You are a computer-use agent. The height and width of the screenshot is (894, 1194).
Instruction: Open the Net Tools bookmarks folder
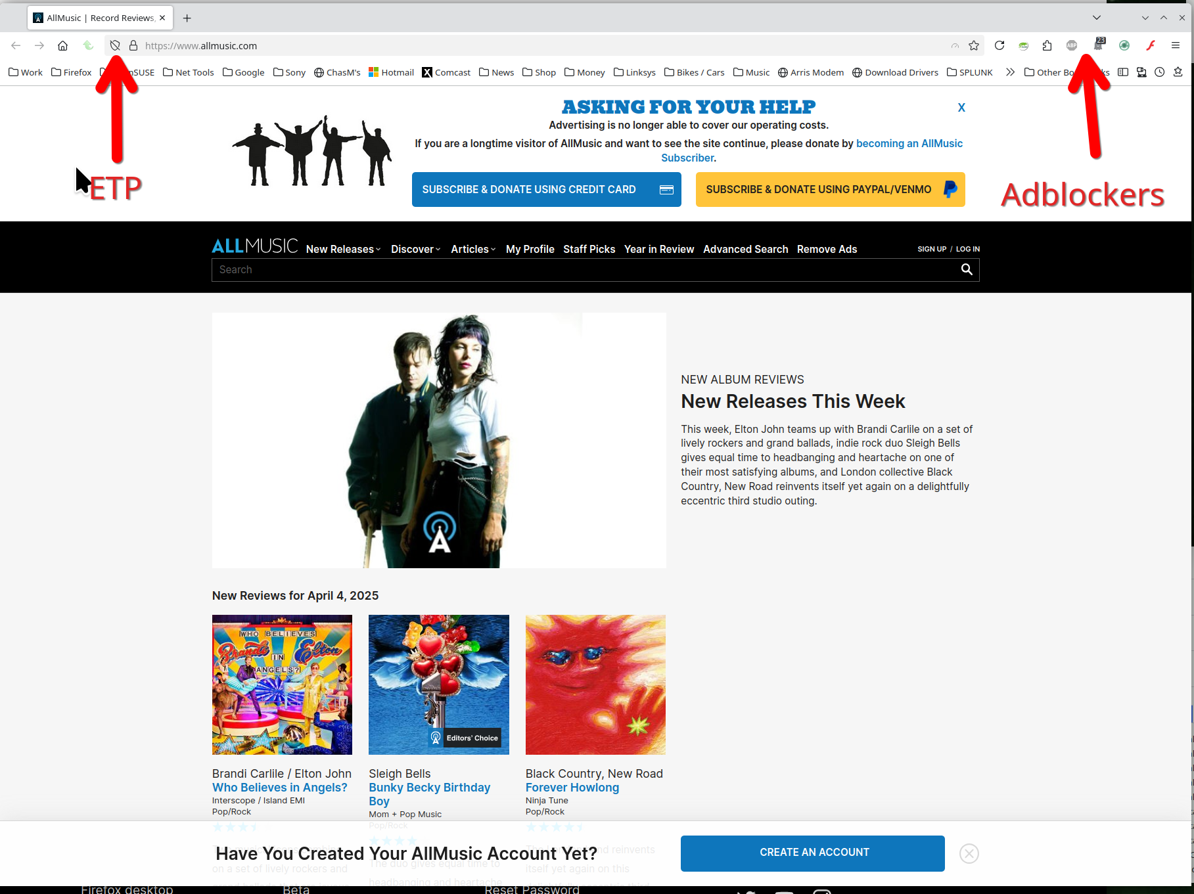(x=189, y=72)
